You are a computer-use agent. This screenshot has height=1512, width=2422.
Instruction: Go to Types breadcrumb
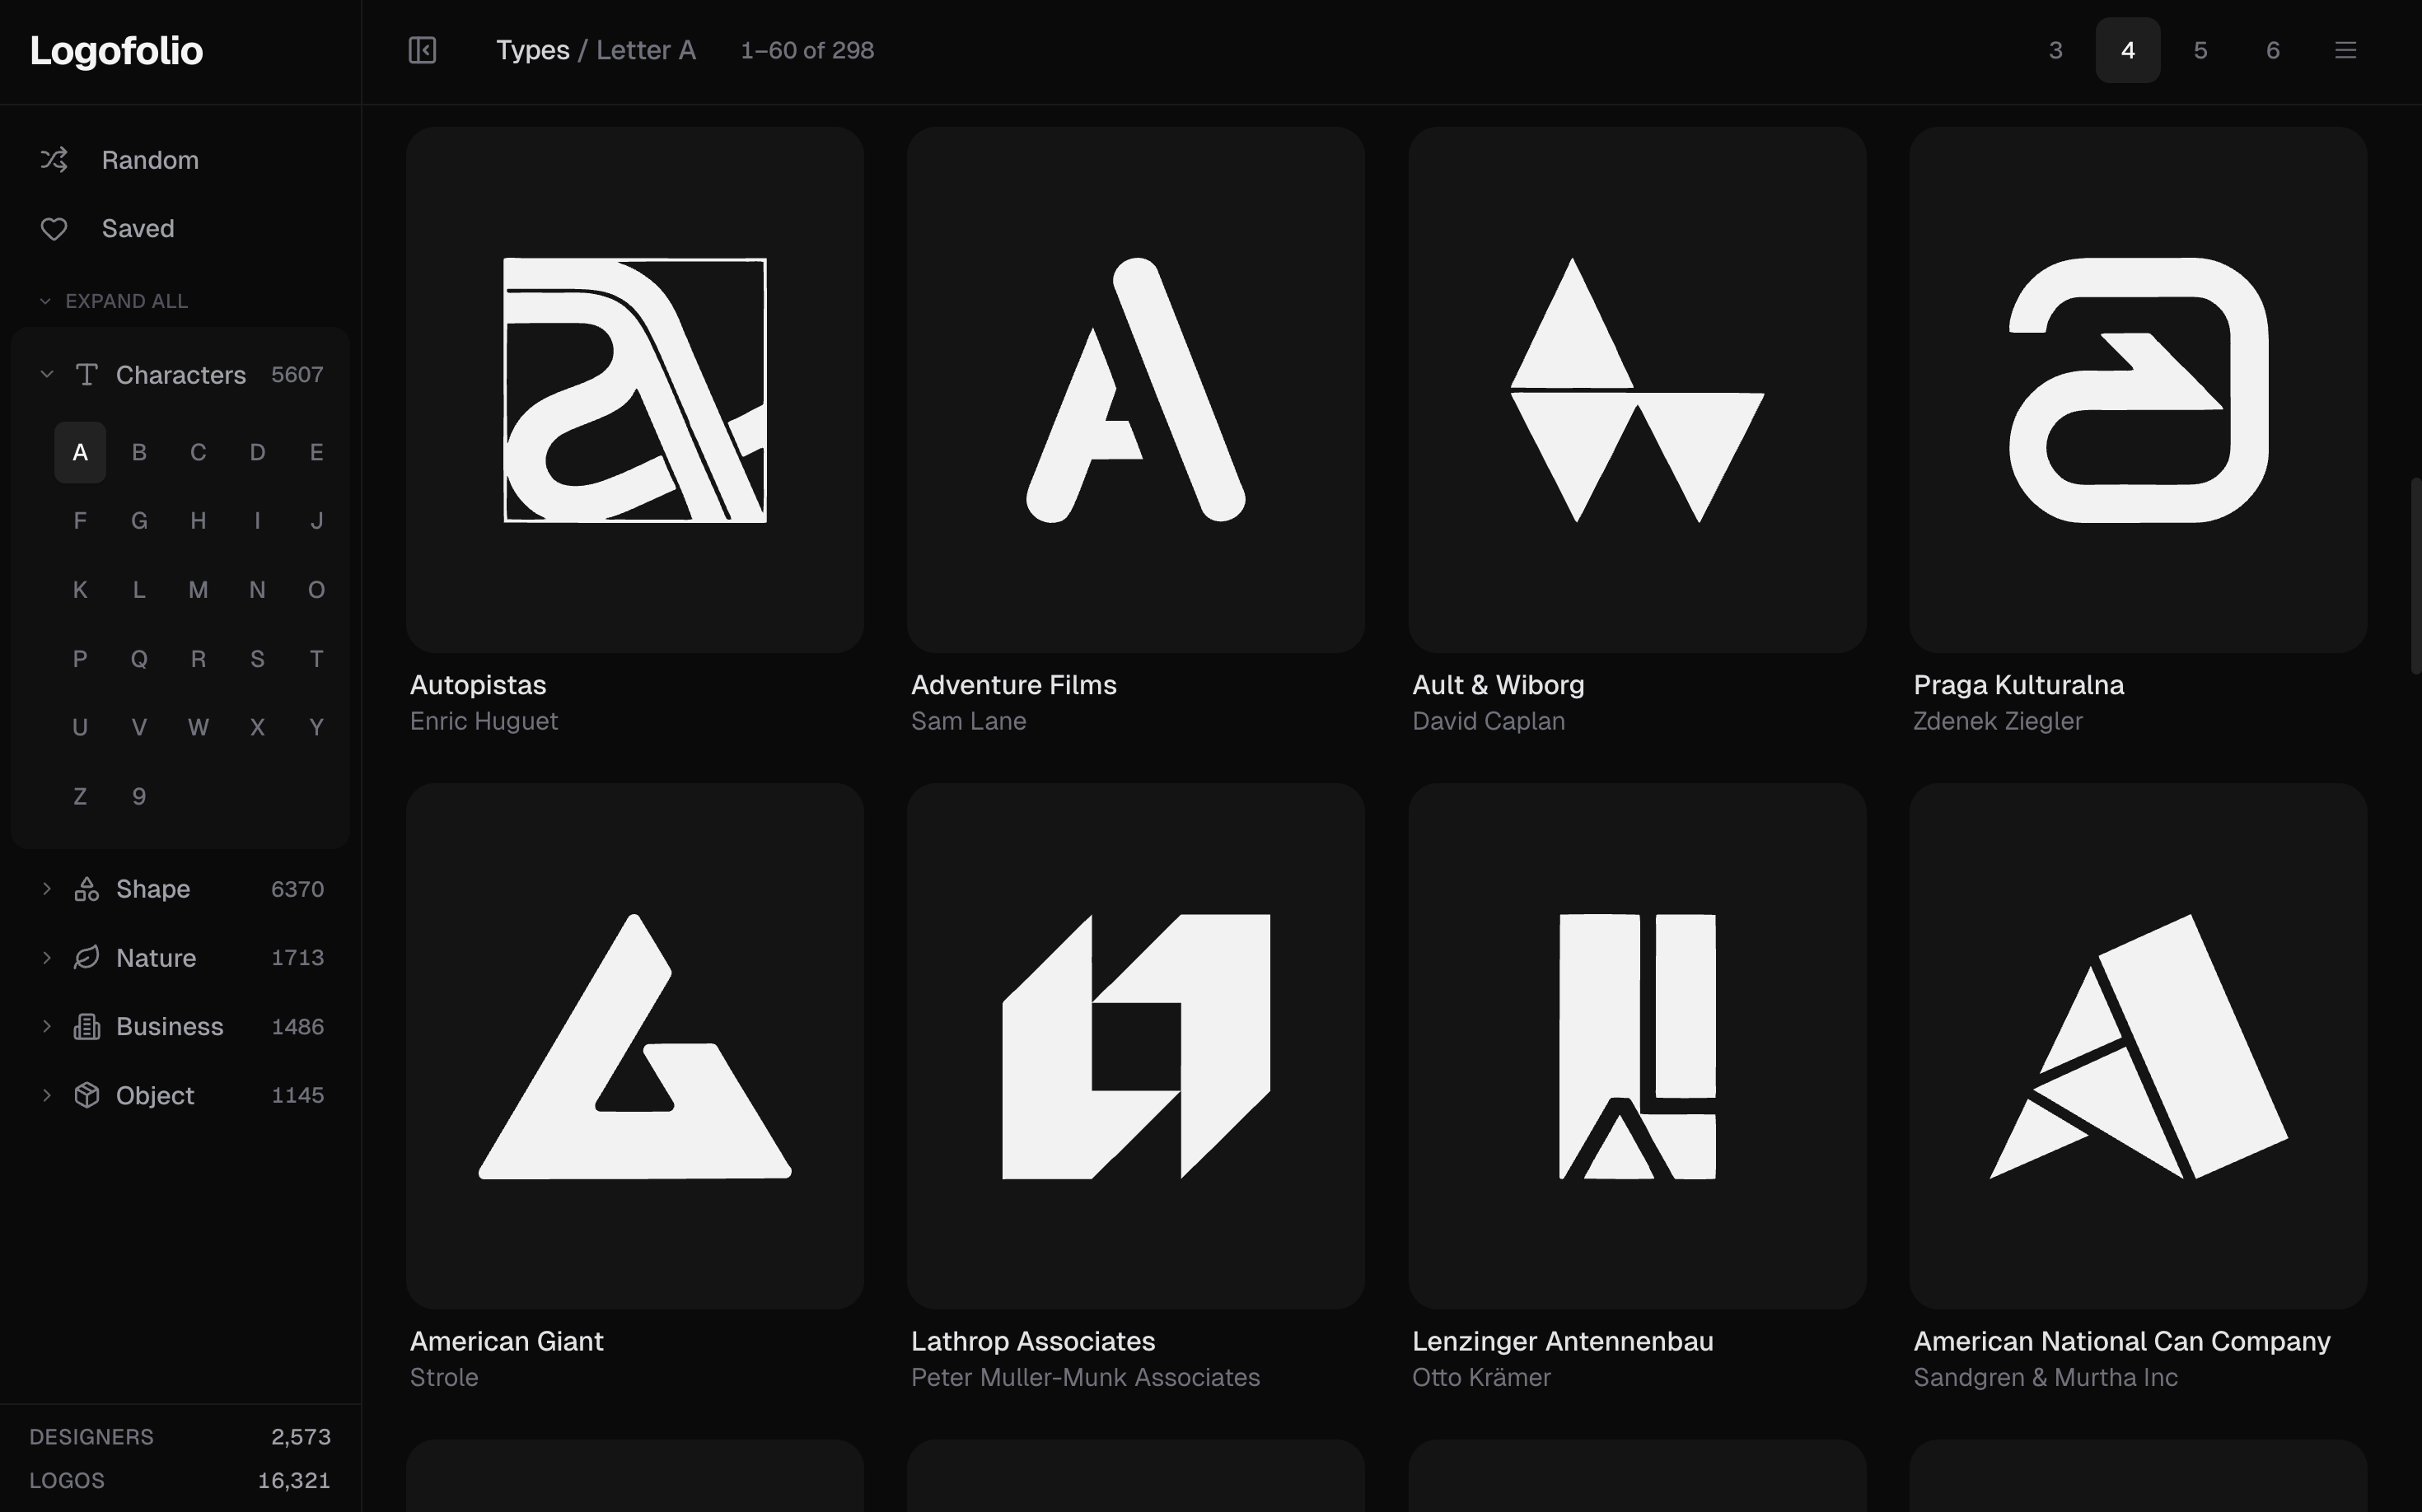click(x=532, y=50)
